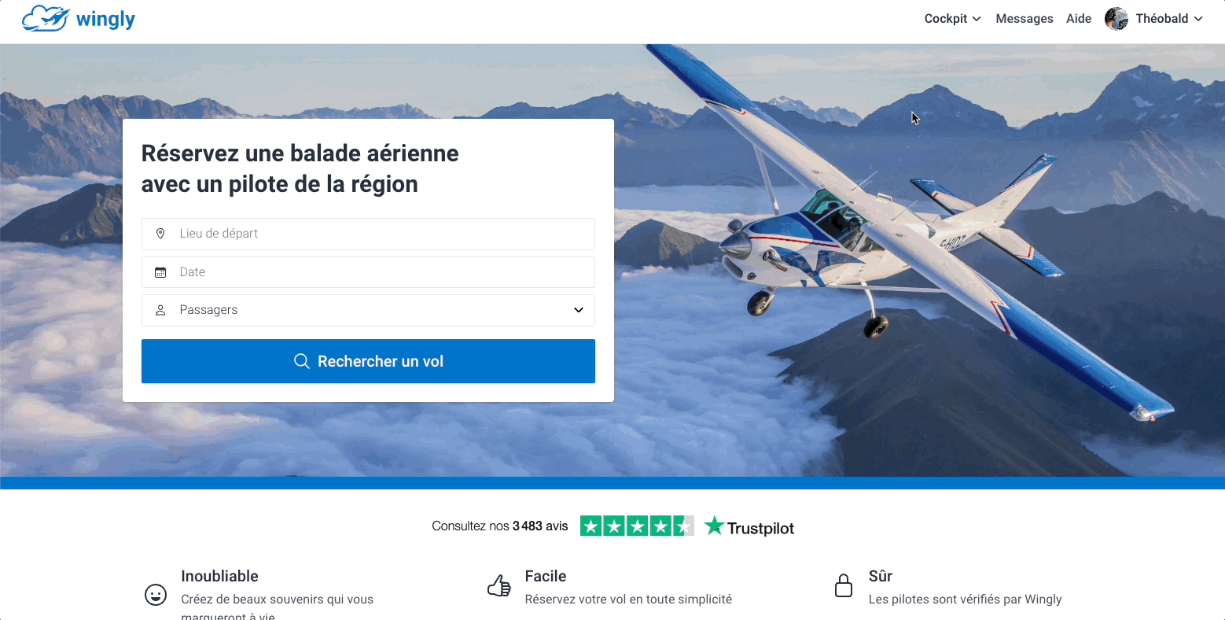Screen dimensions: 1225x620
Task: Click the Trustpilot five-star rating bar
Action: [x=637, y=526]
